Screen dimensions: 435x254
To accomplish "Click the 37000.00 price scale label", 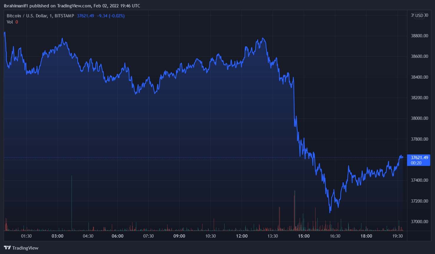I will [x=419, y=222].
